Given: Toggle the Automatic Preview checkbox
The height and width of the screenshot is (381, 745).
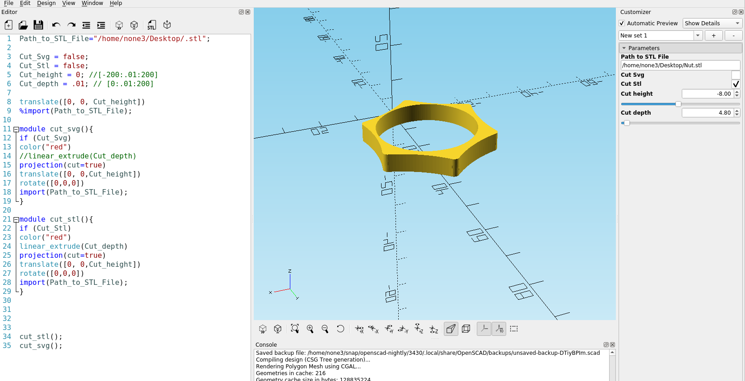Looking at the screenshot, I should pos(622,23).
